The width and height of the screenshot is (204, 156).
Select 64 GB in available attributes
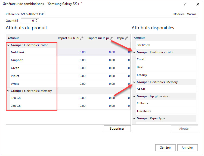[166, 89]
